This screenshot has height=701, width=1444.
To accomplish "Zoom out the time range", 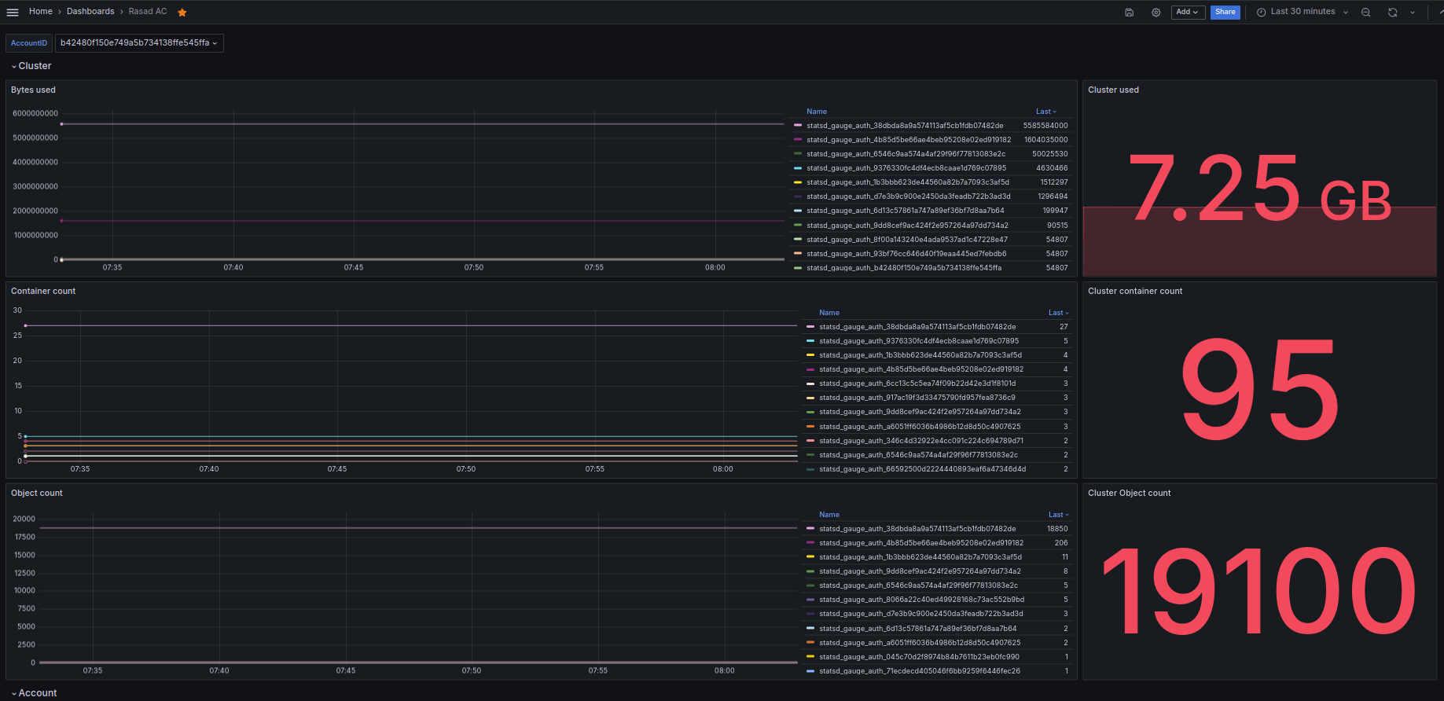I will pos(1366,12).
